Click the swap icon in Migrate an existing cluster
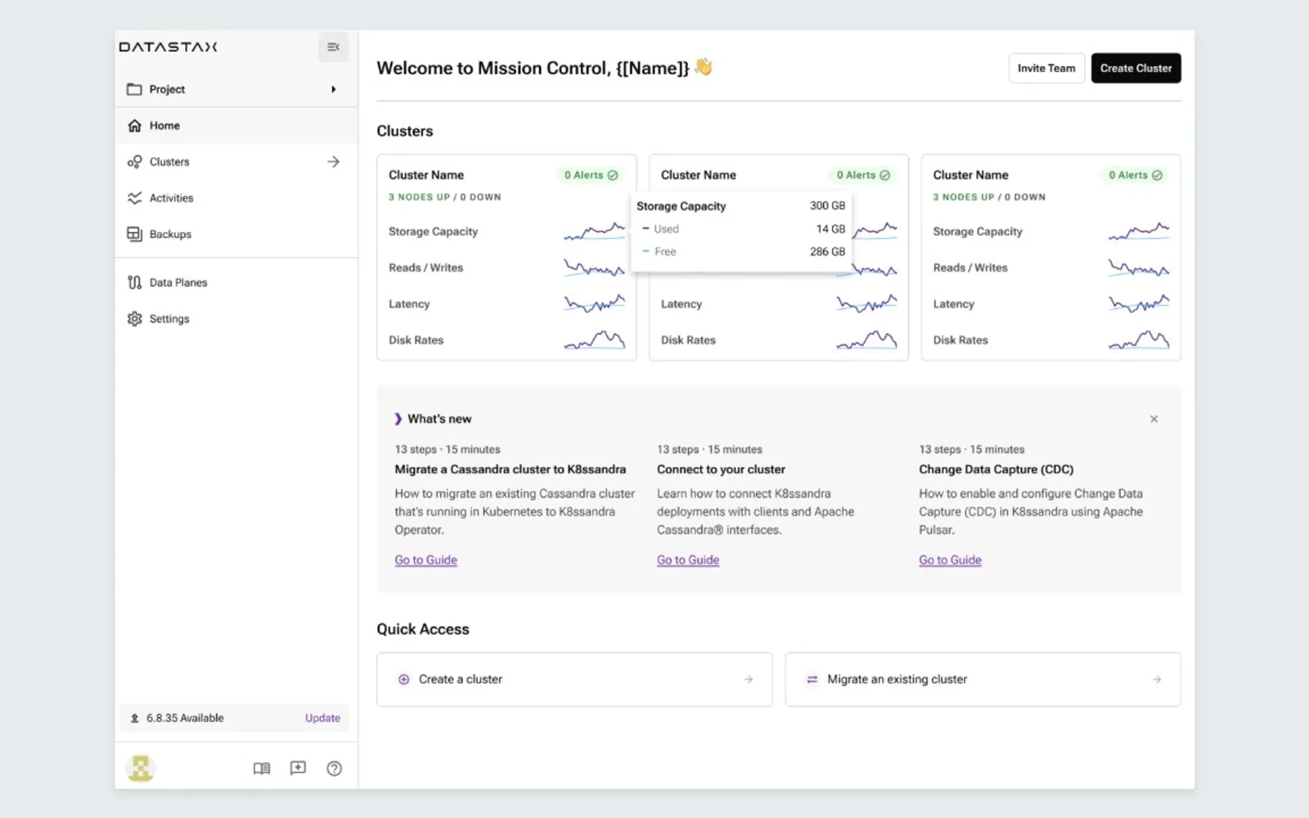The image size is (1309, 818). 812,679
